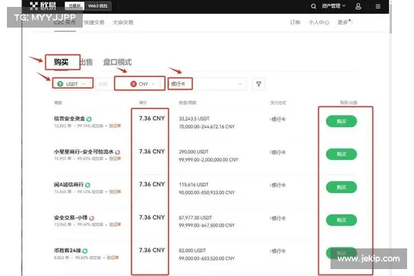Click the filter funnel icon

click(x=259, y=83)
